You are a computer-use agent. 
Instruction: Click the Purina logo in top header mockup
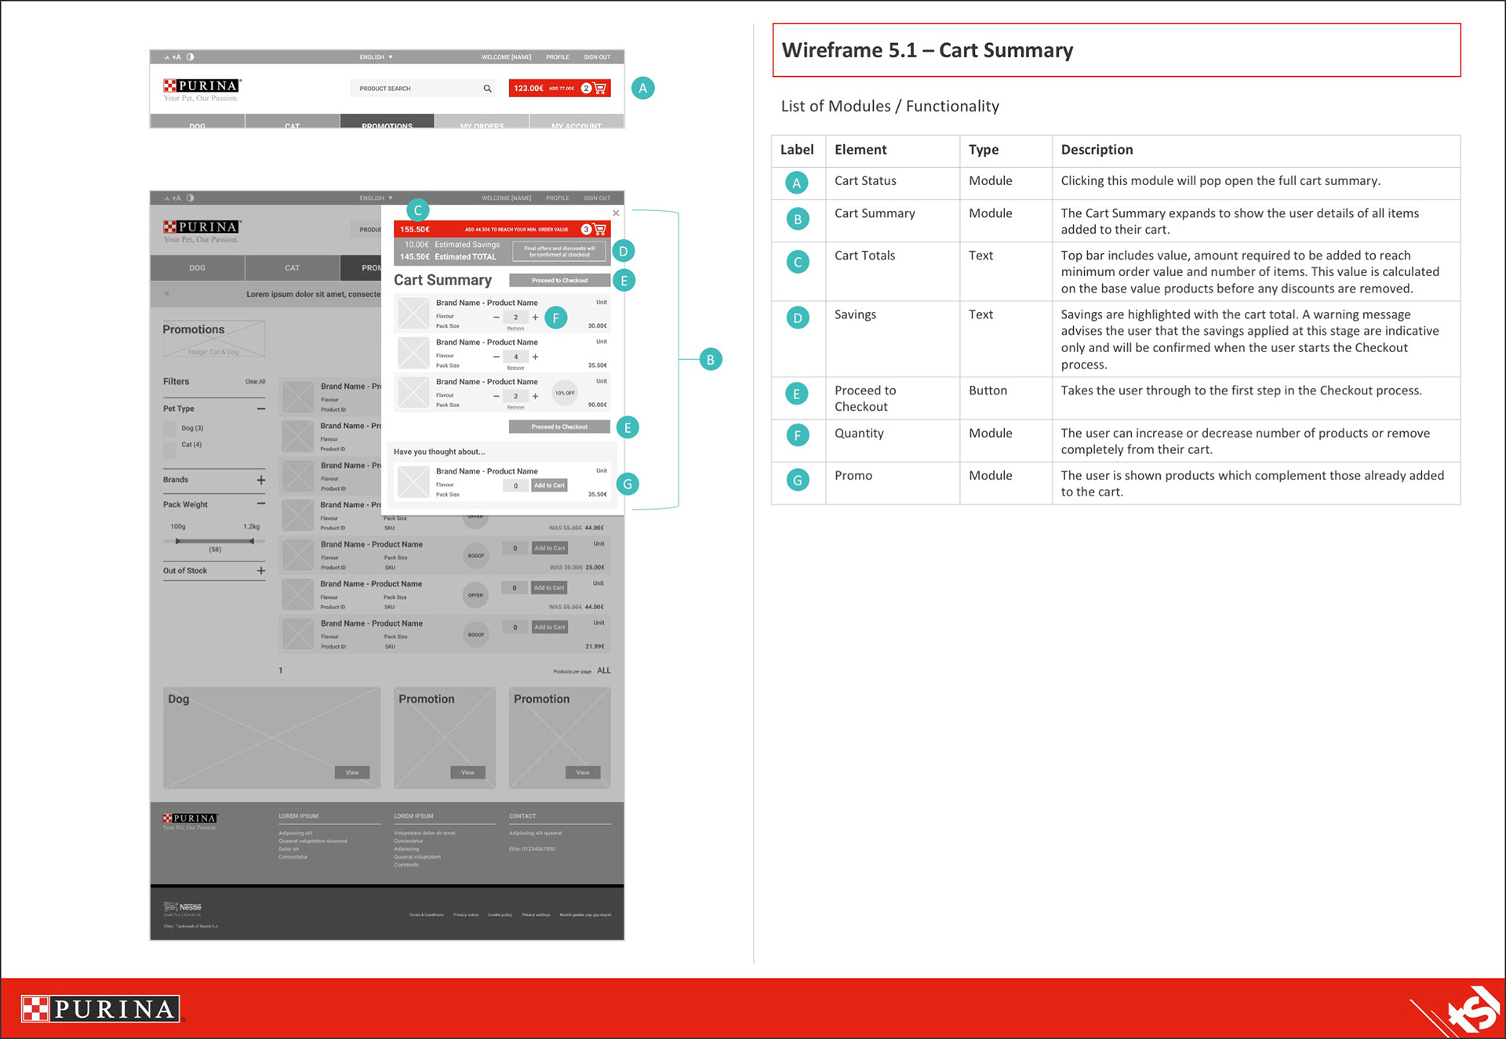(x=202, y=89)
